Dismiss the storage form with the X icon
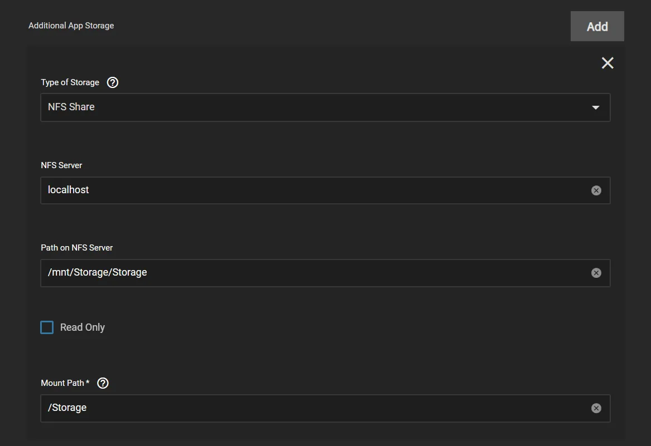The height and width of the screenshot is (446, 651). coord(607,63)
